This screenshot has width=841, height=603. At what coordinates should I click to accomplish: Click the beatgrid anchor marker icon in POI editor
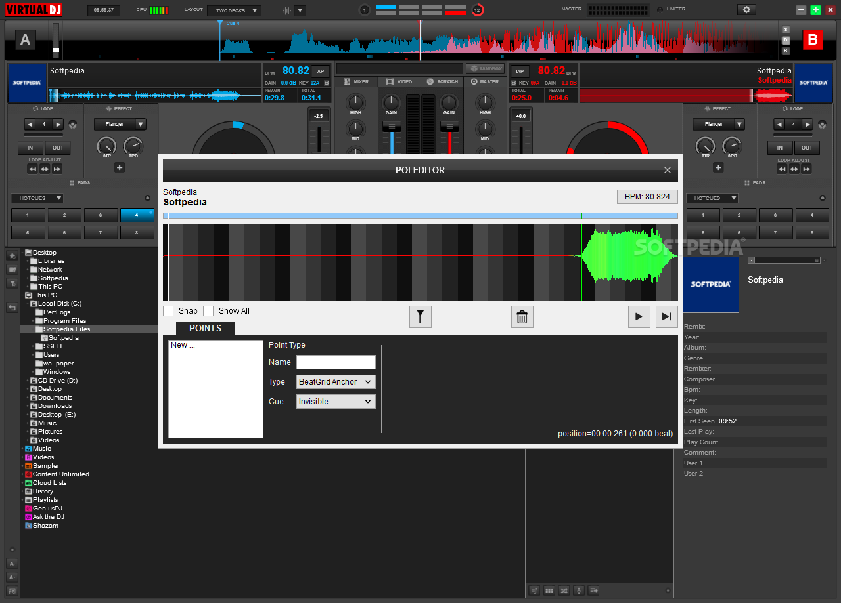[420, 317]
